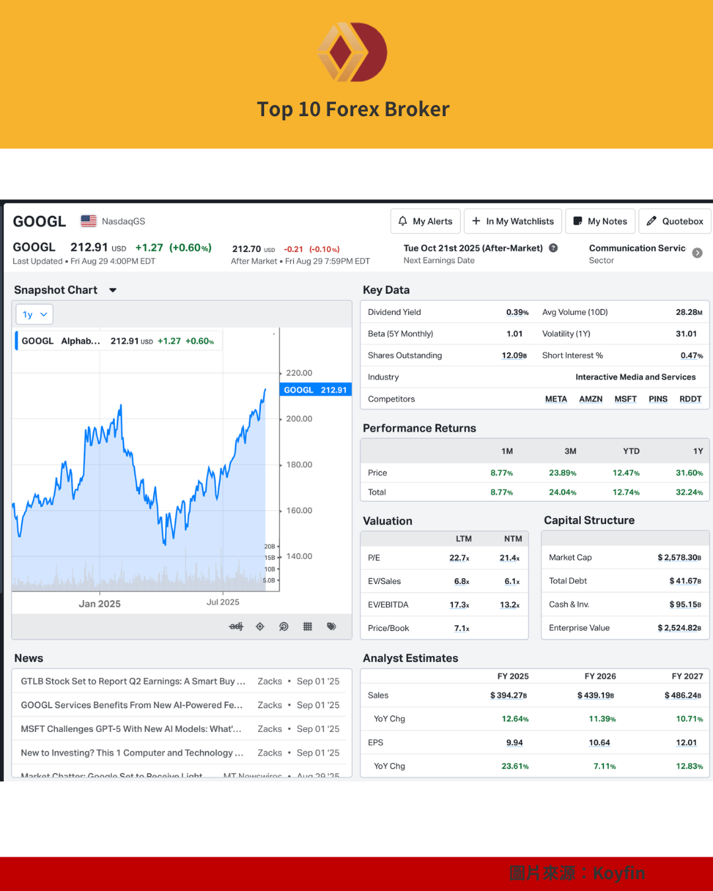Click Volatility (1Y) value 31.01
This screenshot has height=891, width=713.
(x=686, y=334)
